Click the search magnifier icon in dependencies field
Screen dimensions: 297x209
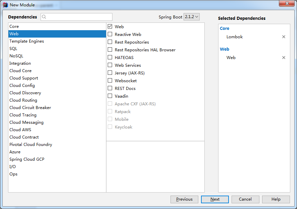click(44, 17)
